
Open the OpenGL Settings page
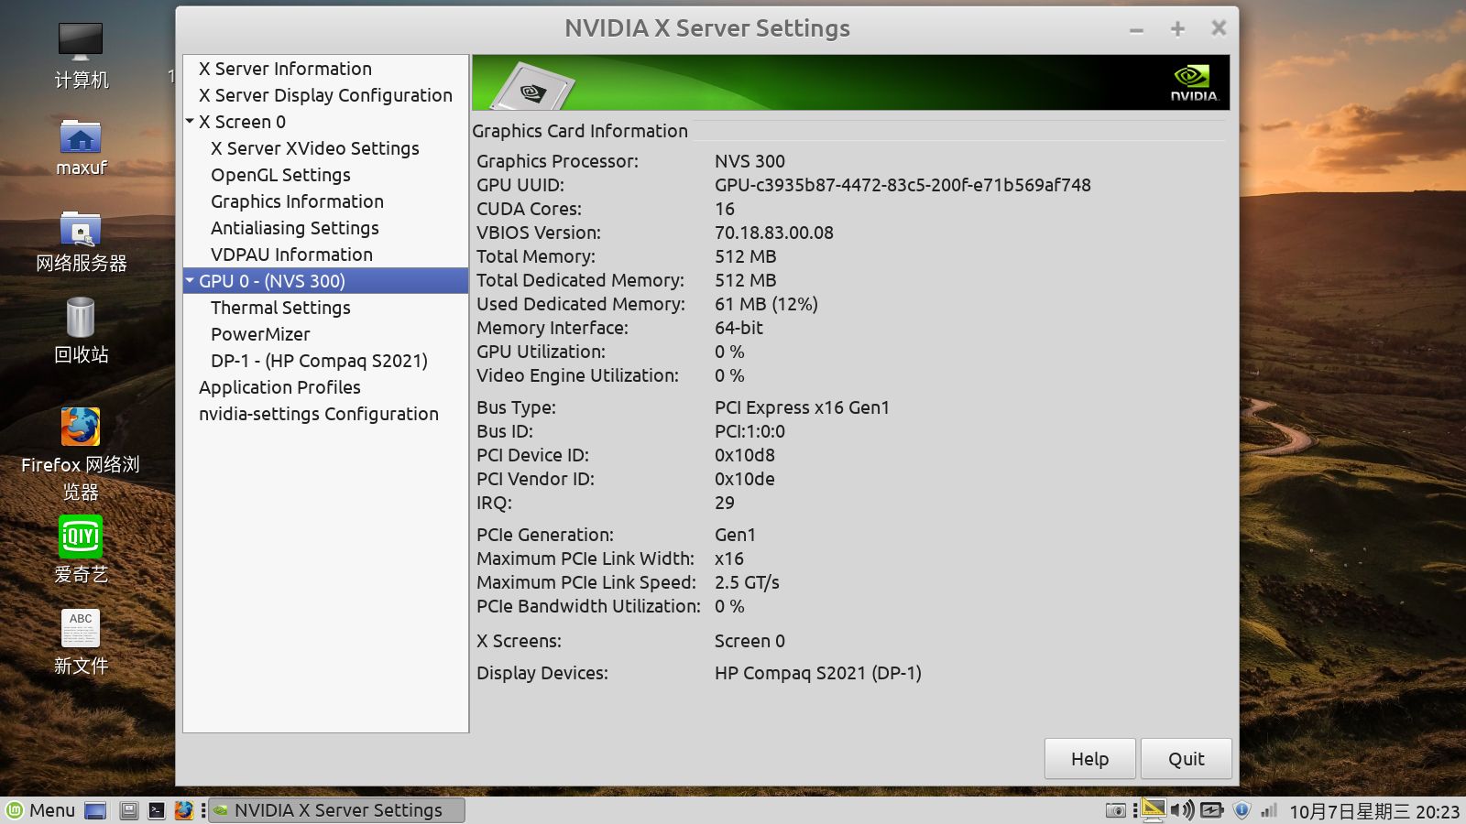(x=280, y=175)
